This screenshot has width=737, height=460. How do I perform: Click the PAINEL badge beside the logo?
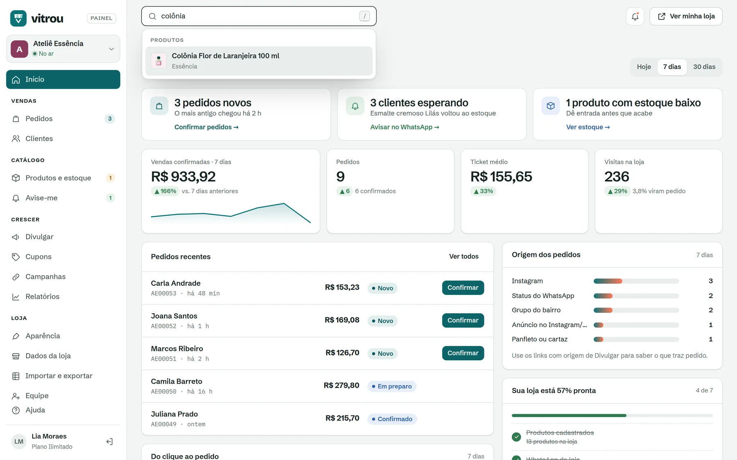tap(102, 18)
